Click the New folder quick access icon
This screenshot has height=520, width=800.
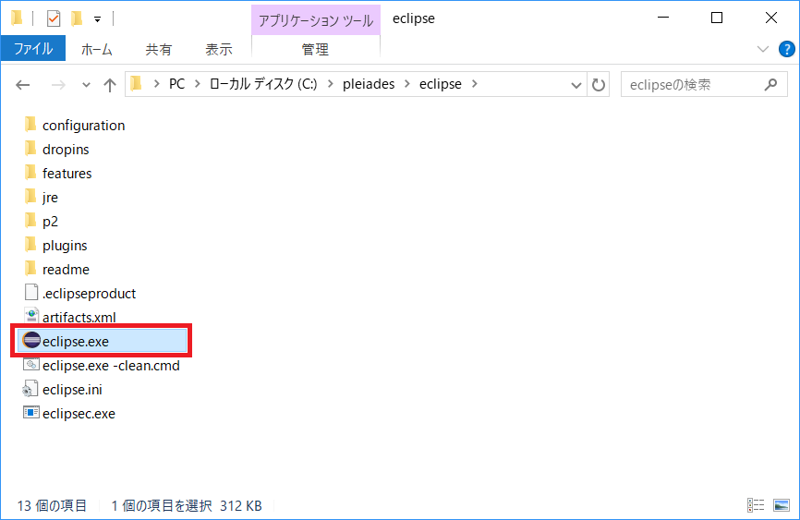click(x=77, y=18)
